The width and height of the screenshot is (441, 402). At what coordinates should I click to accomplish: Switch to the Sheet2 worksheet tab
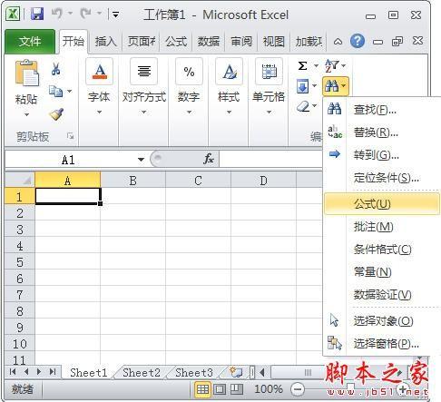(x=142, y=372)
